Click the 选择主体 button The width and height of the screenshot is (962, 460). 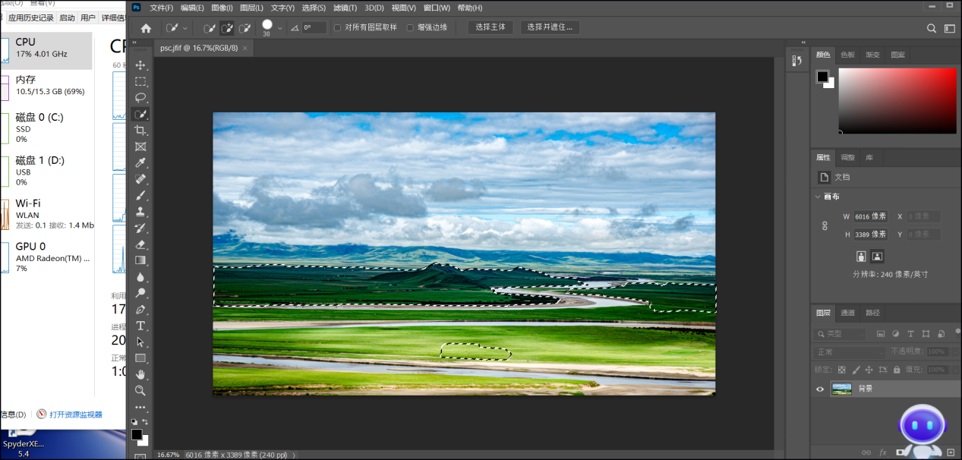click(x=490, y=27)
